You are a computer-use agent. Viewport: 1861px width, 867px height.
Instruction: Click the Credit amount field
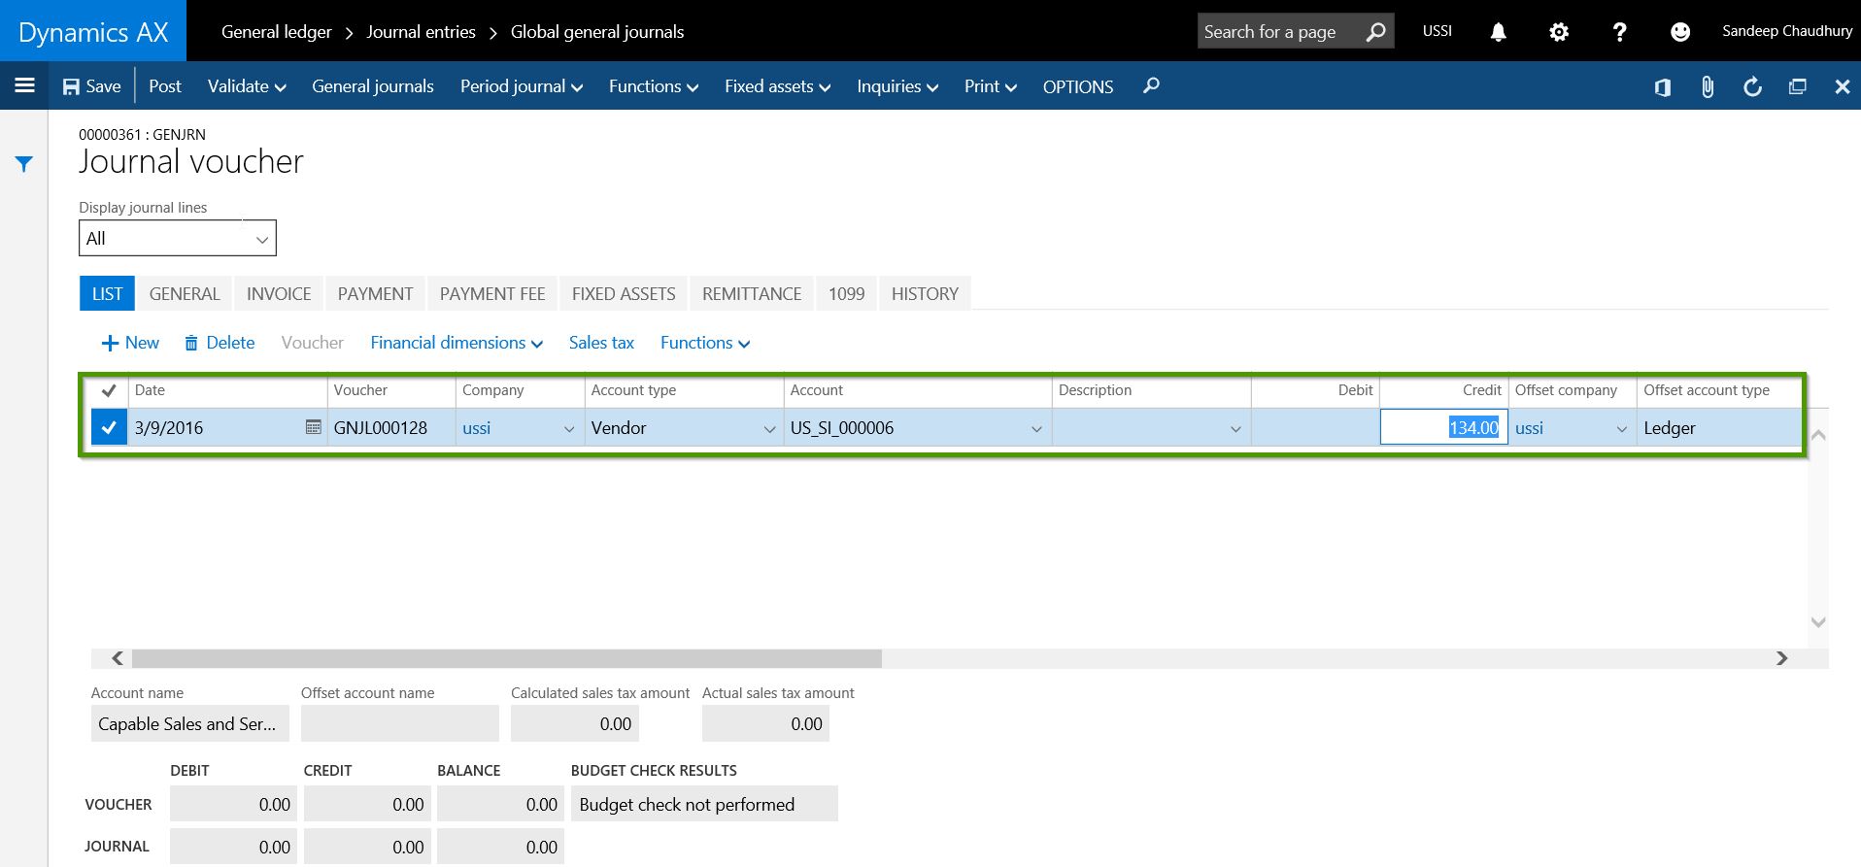coord(1443,427)
